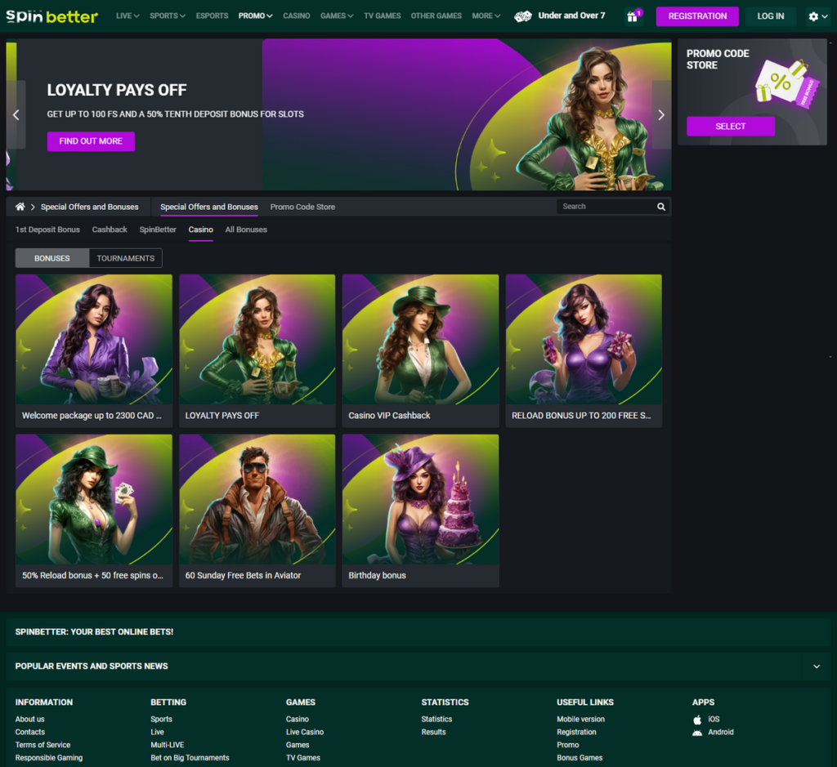Show previous banner slide arrow
The width and height of the screenshot is (837, 767).
(x=16, y=114)
